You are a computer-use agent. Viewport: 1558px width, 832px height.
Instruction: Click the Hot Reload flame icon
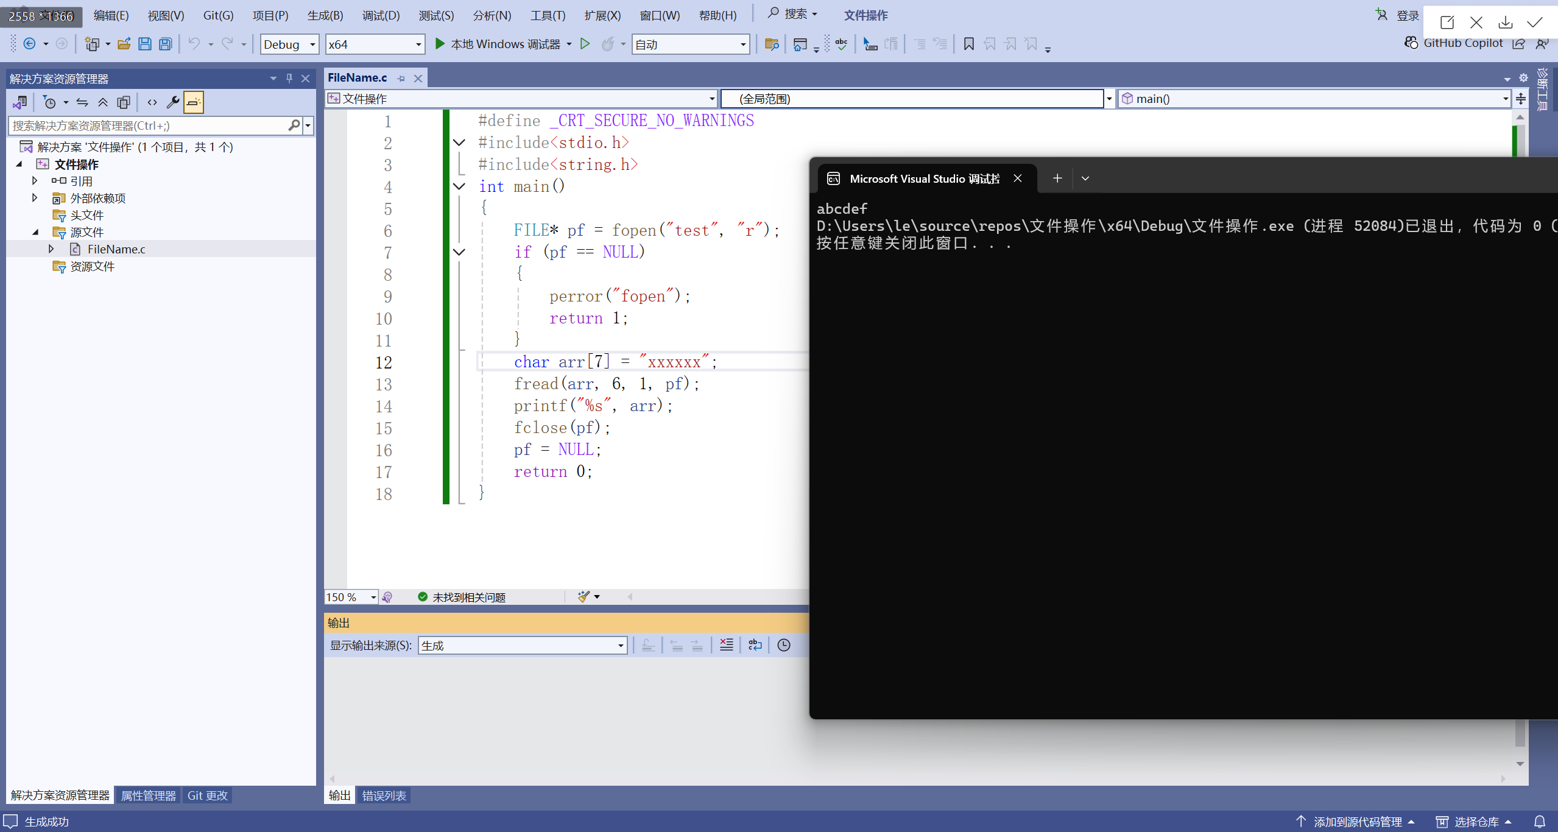tap(608, 44)
